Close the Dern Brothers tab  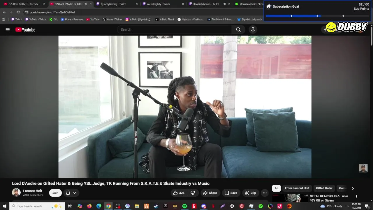pyautogui.click(x=44, y=4)
